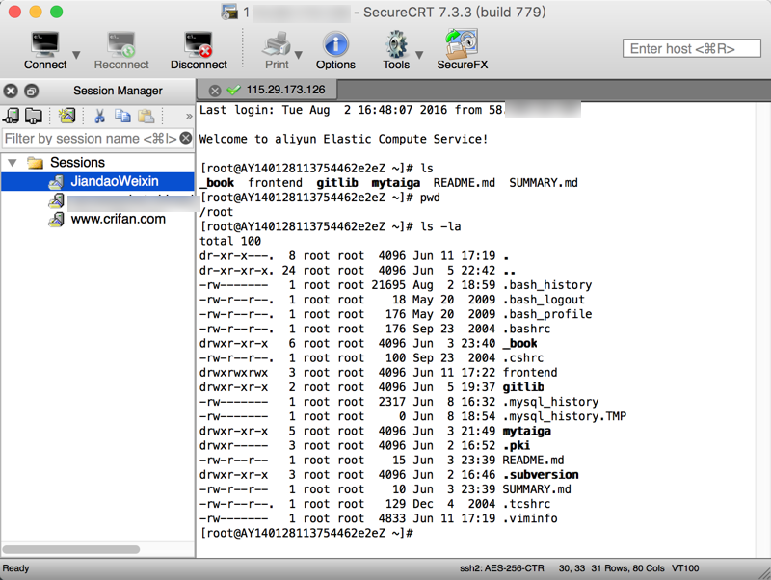Click the ssh2: AES-256-CTR status text
Screen dimensions: 771x580
(502, 568)
